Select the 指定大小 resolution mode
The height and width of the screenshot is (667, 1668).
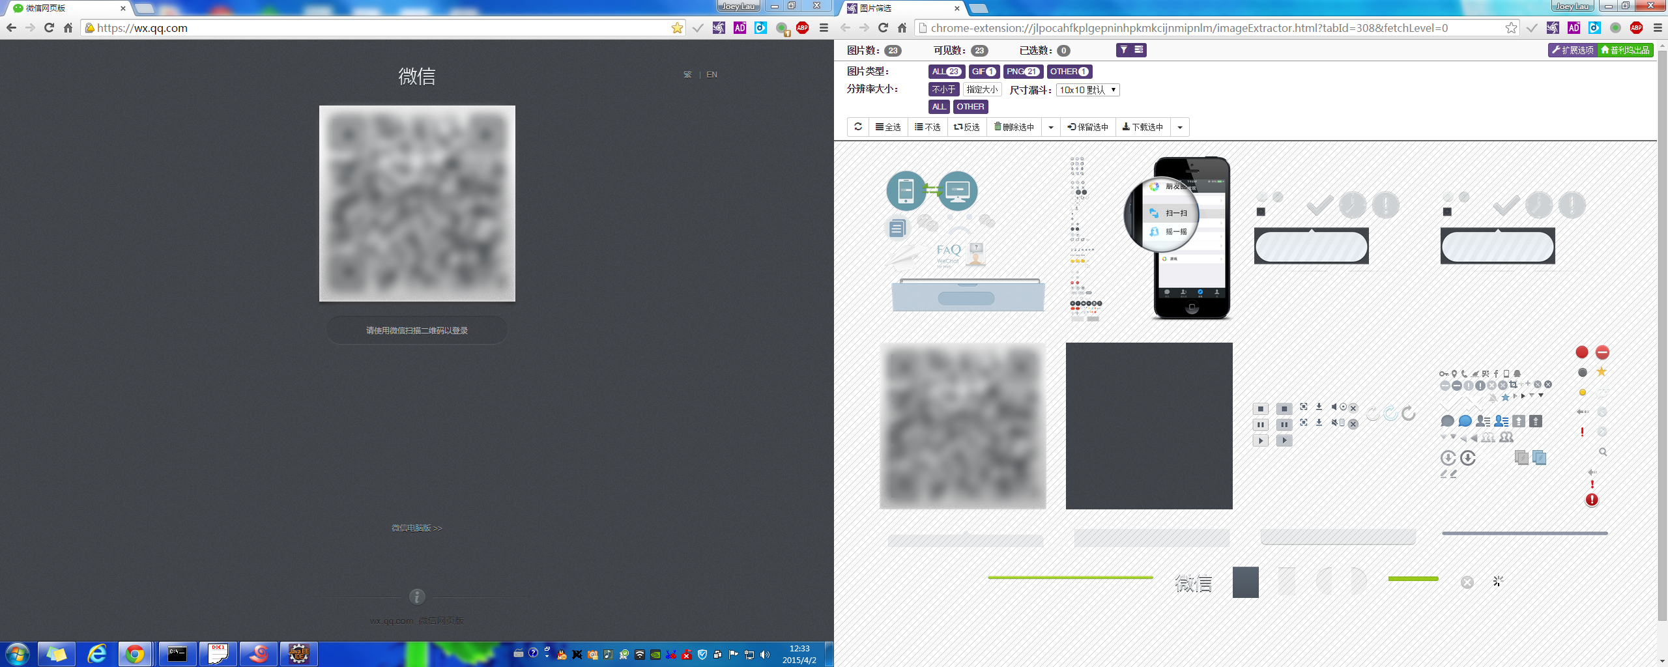pos(982,89)
